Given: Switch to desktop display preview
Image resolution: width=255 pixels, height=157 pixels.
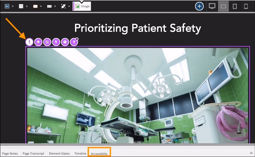Looking at the screenshot, I should (212, 6).
